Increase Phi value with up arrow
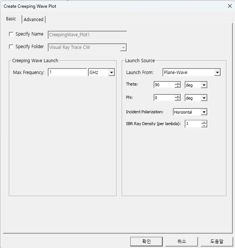 coord(178,96)
